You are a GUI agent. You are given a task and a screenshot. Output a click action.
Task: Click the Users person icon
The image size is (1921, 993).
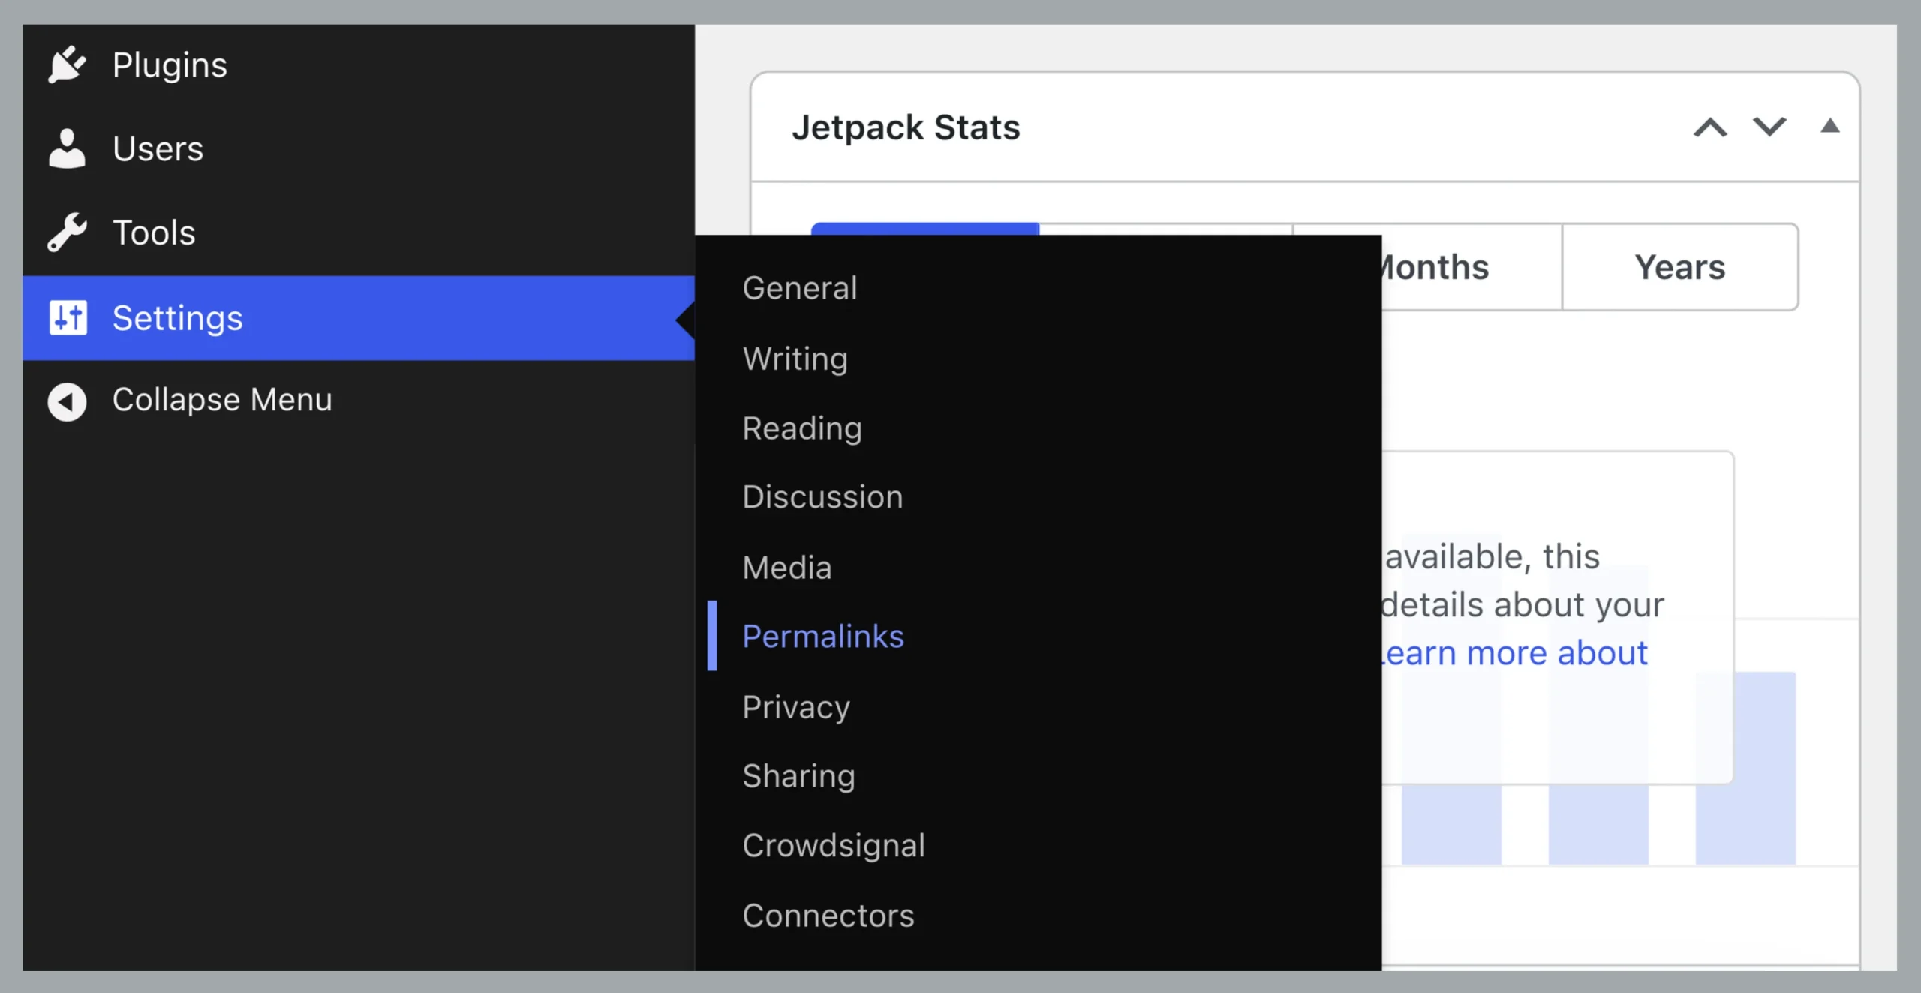point(67,148)
